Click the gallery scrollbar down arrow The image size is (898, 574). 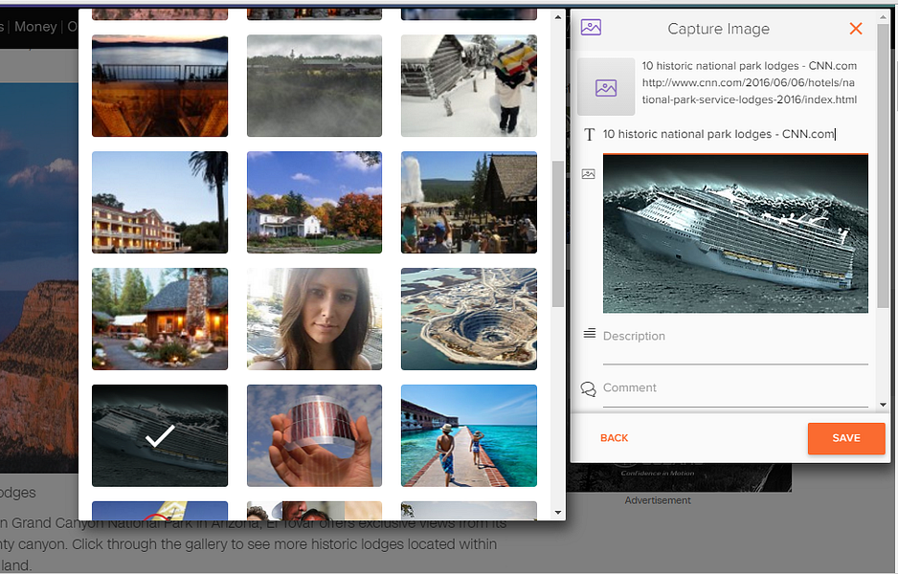pos(558,512)
